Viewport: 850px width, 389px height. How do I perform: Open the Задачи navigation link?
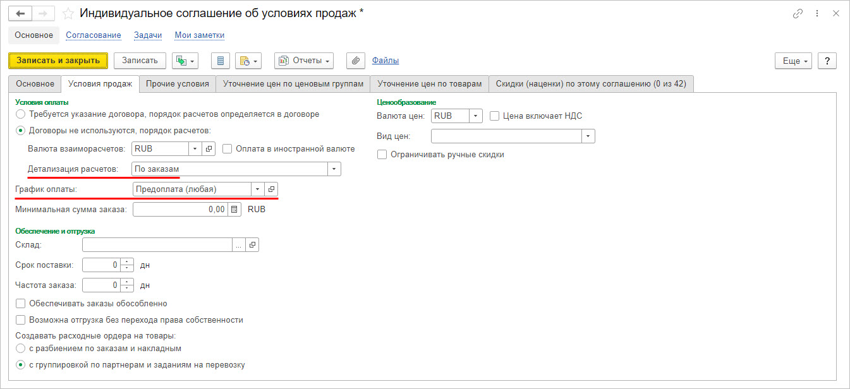(x=148, y=35)
